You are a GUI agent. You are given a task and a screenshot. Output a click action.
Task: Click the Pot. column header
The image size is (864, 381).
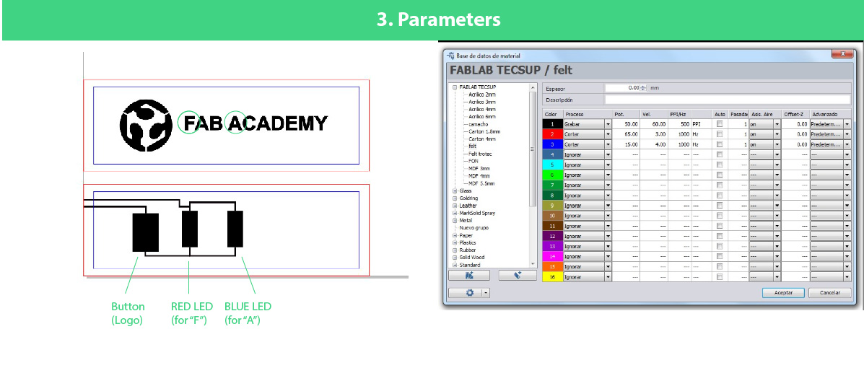[x=626, y=114]
